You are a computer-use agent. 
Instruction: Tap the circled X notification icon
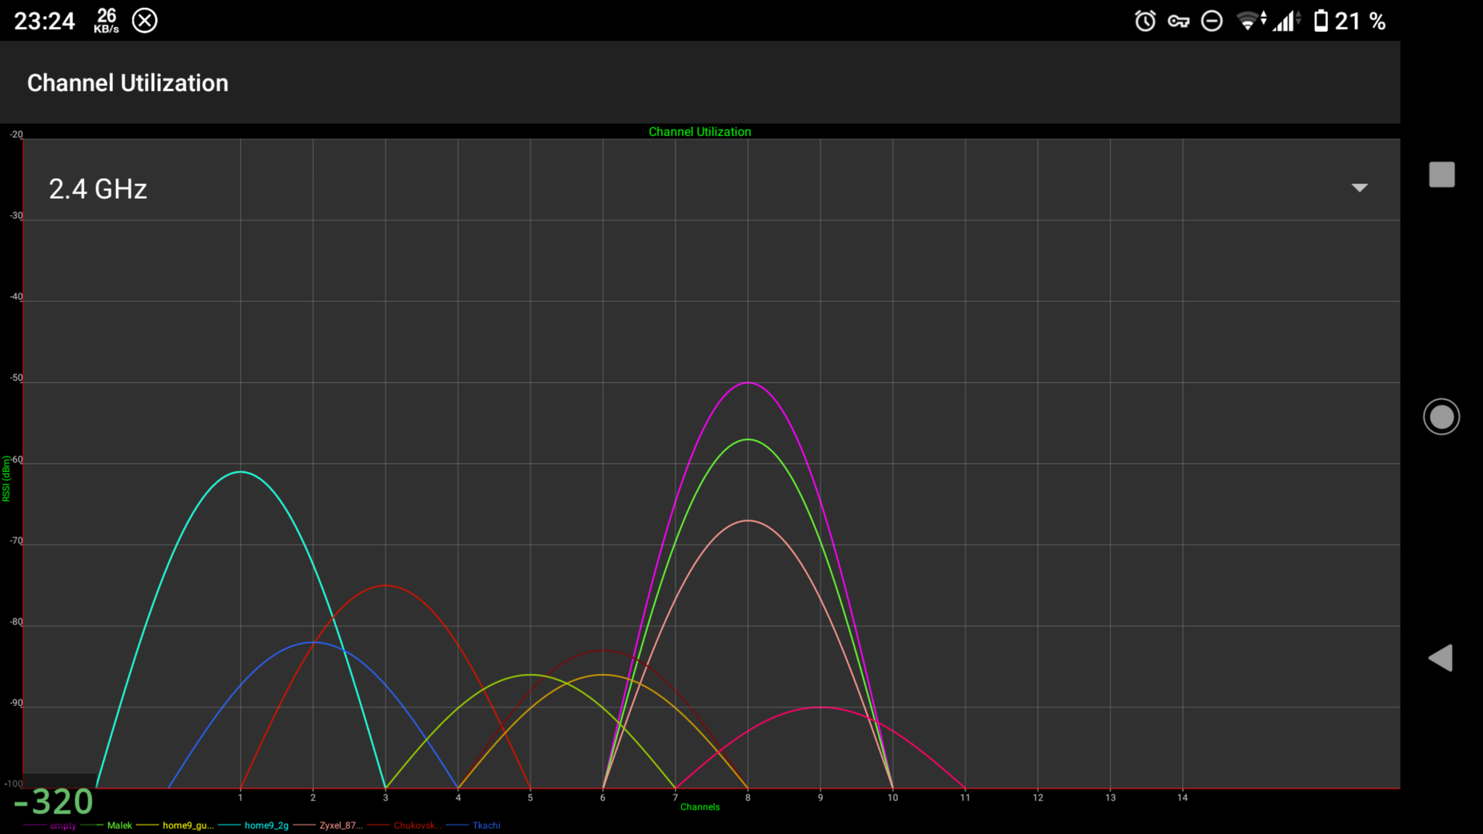(145, 21)
